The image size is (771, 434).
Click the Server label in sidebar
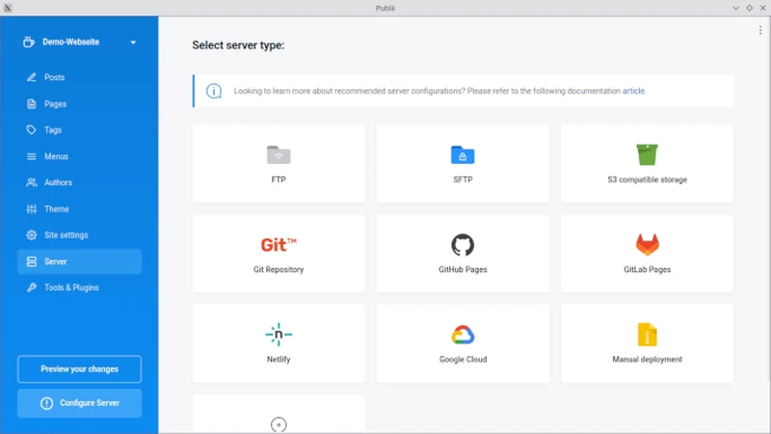coord(56,261)
